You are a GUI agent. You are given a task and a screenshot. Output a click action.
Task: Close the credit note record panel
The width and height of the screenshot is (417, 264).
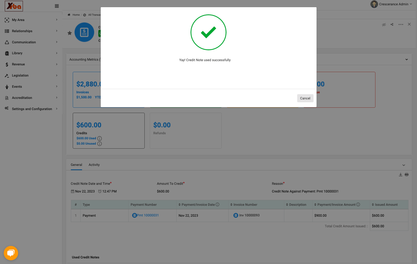[x=409, y=24]
